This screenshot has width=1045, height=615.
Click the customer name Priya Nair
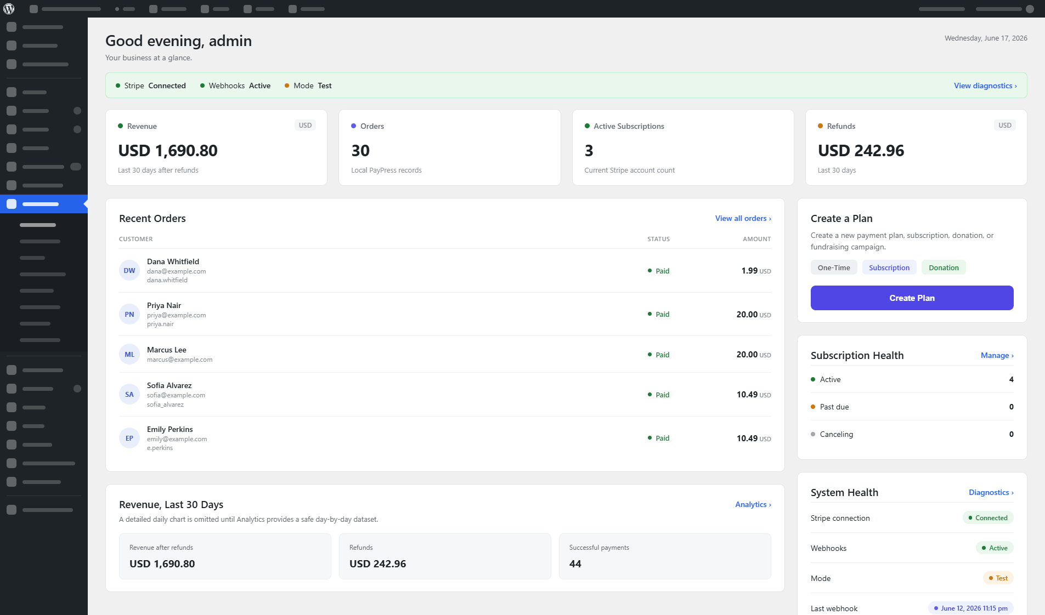point(163,305)
